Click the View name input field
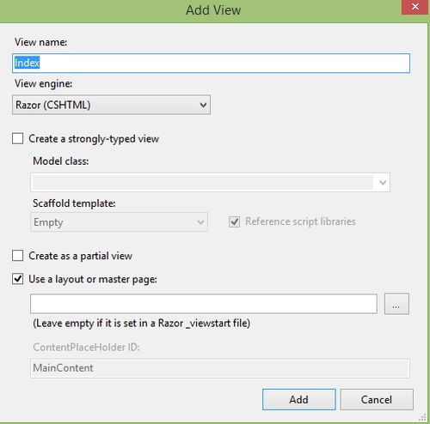The image size is (430, 424). tap(211, 63)
